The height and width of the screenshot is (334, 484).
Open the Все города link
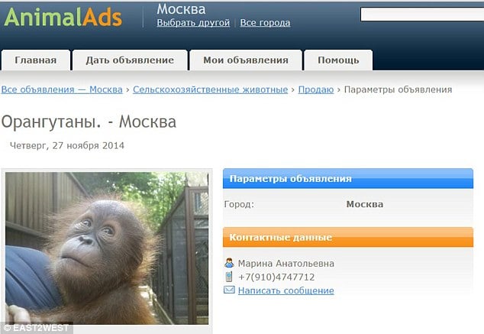pos(265,23)
